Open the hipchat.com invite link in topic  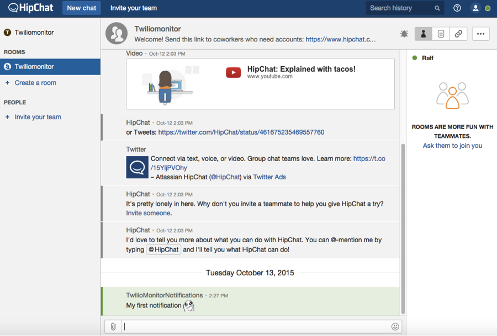coord(340,39)
